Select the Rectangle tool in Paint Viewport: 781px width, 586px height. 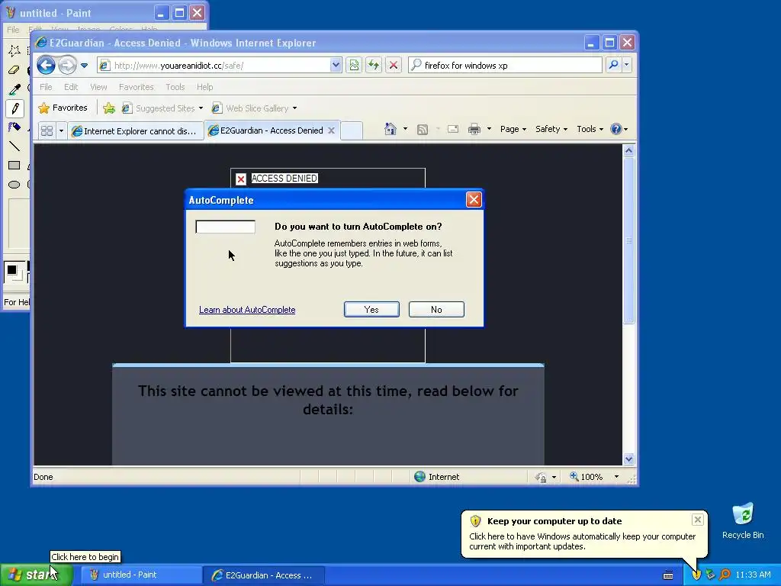pyautogui.click(x=14, y=165)
